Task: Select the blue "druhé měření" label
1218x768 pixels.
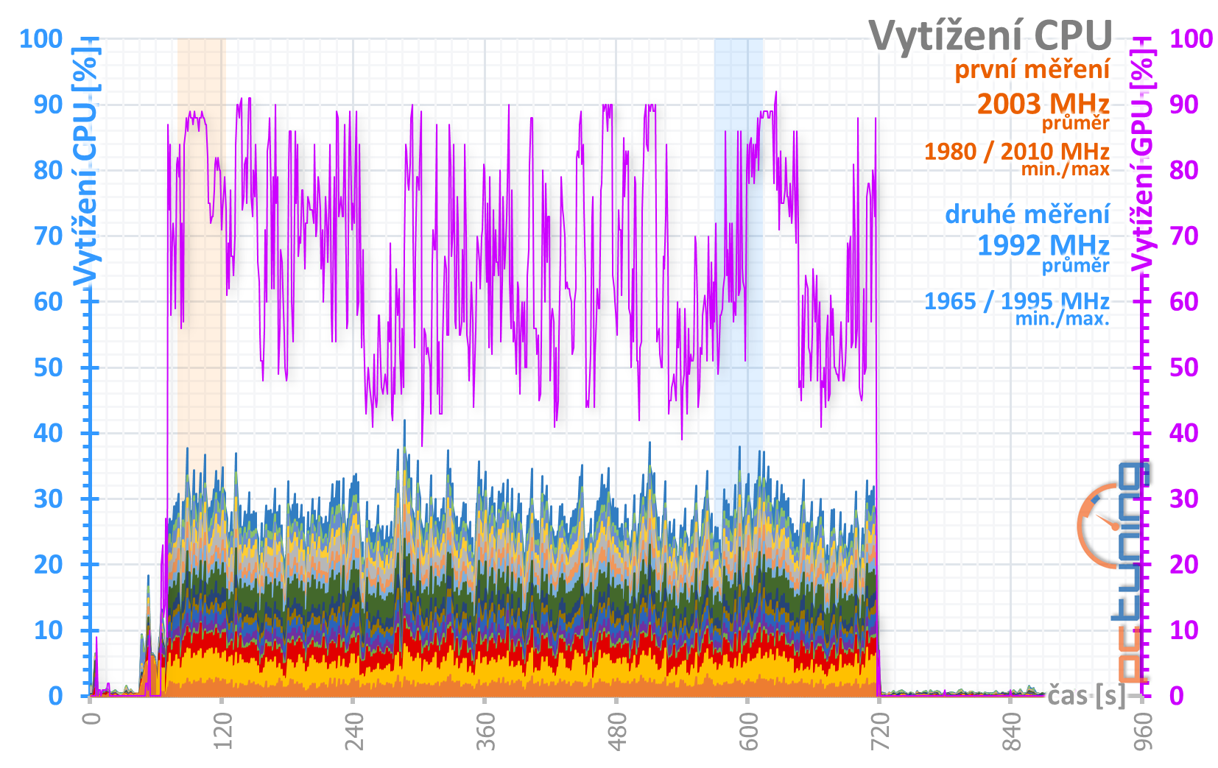Action: click(1027, 214)
